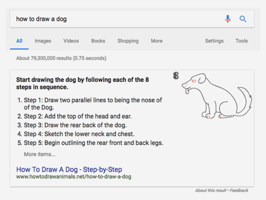
Task: Click the blue magnifying glass search icon
Action: click(243, 19)
